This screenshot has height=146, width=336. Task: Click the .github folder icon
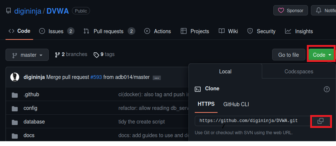pyautogui.click(x=15, y=95)
